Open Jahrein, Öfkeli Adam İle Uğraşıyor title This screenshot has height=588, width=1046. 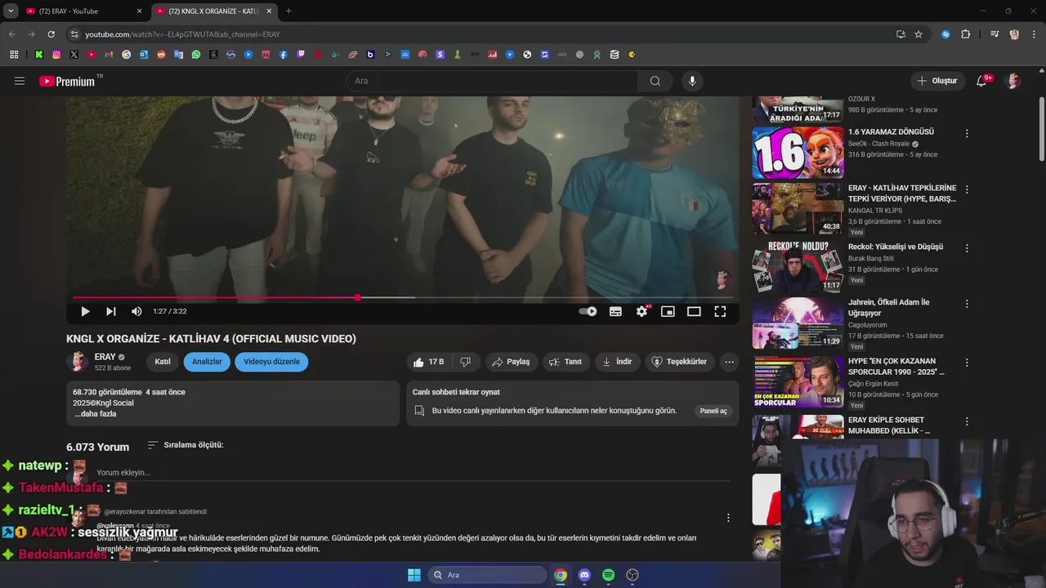coord(889,307)
